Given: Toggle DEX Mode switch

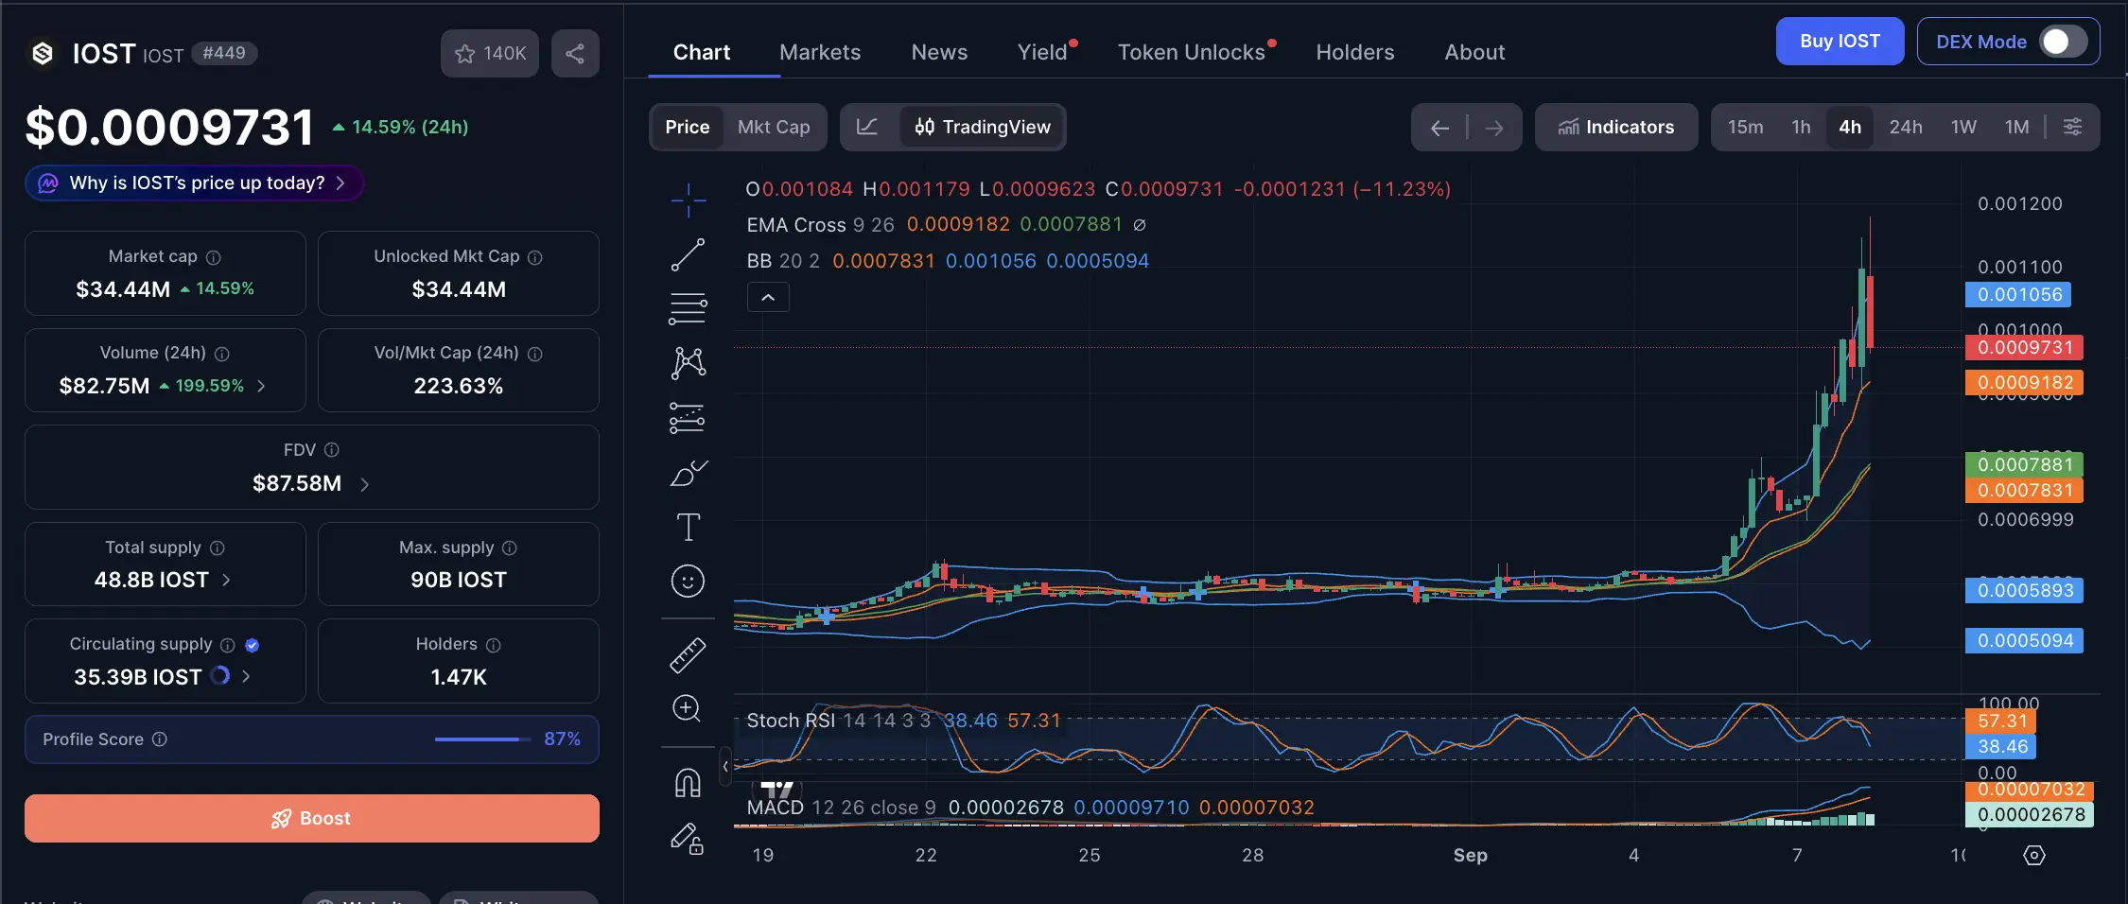Looking at the screenshot, I should [x=2062, y=42].
